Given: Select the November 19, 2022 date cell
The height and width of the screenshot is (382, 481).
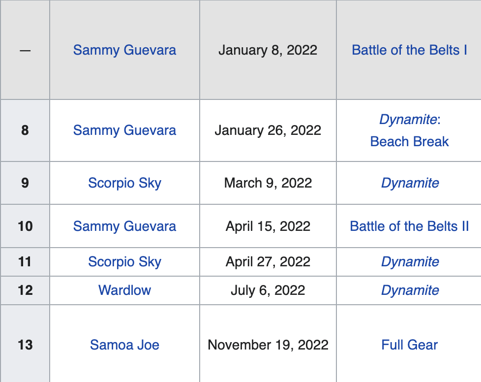Looking at the screenshot, I should click(268, 345).
